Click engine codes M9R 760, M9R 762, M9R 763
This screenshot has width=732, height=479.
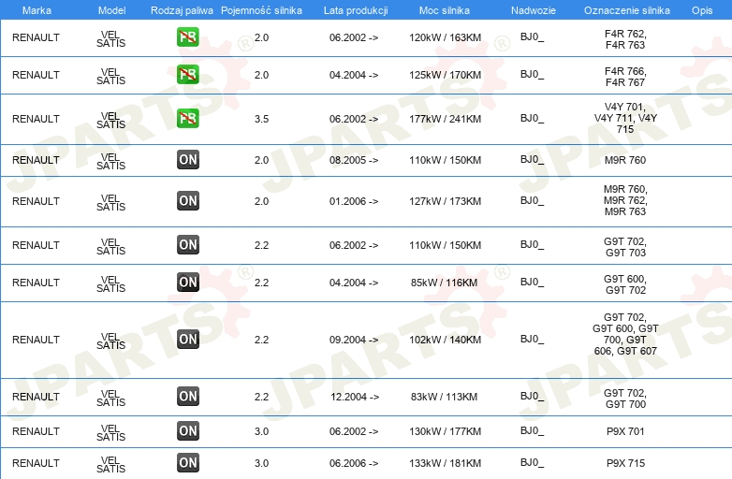(x=625, y=200)
